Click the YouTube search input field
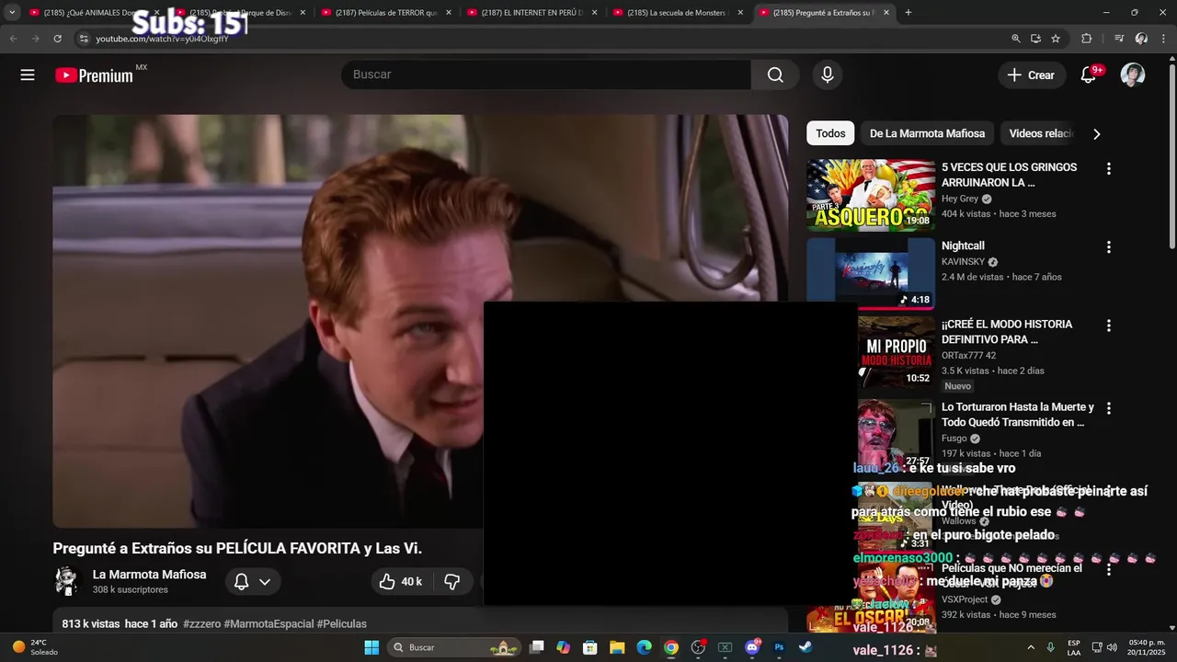Viewport: 1177px width, 662px height. pos(546,74)
